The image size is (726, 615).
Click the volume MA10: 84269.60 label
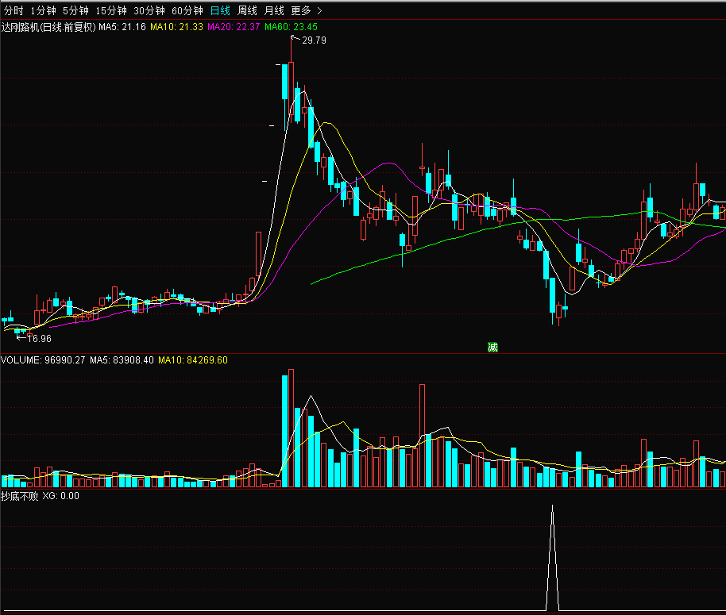(192, 359)
